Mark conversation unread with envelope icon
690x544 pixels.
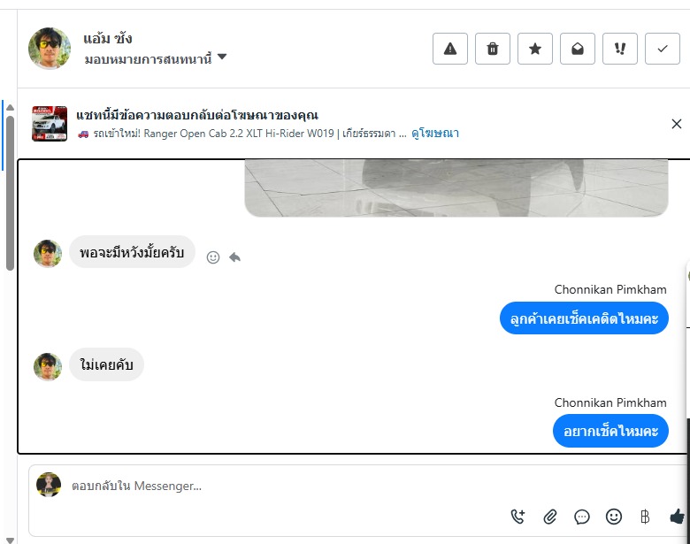pyautogui.click(x=578, y=50)
